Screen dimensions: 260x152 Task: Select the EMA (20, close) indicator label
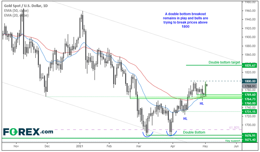(16, 15)
